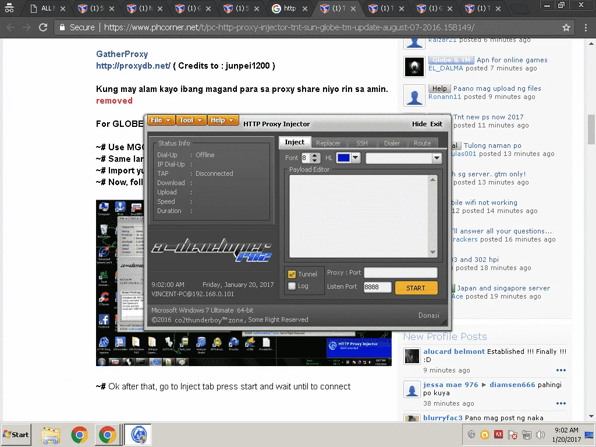596x447 pixels.
Task: Click the Listen Port field showing 8888
Action: [x=377, y=287]
